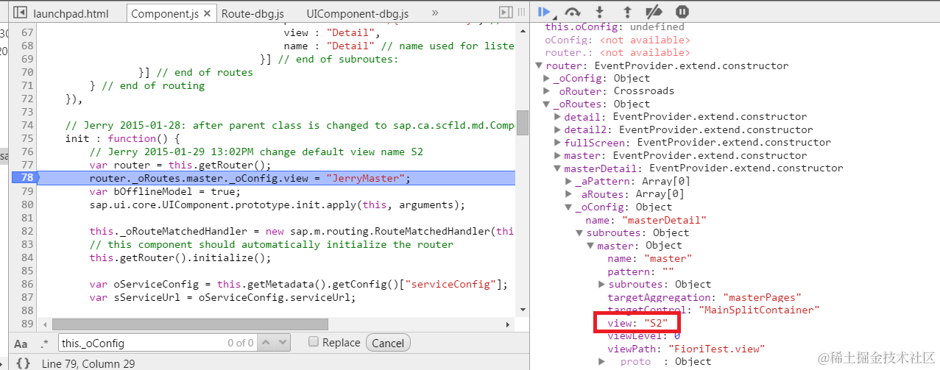Expand router _oConfig object

(546, 78)
